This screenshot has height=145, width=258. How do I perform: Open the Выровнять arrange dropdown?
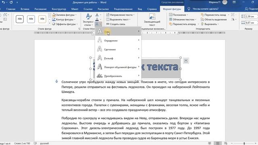210,24
